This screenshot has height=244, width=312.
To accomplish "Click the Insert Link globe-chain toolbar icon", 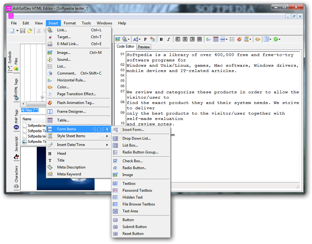I will coord(125,39).
